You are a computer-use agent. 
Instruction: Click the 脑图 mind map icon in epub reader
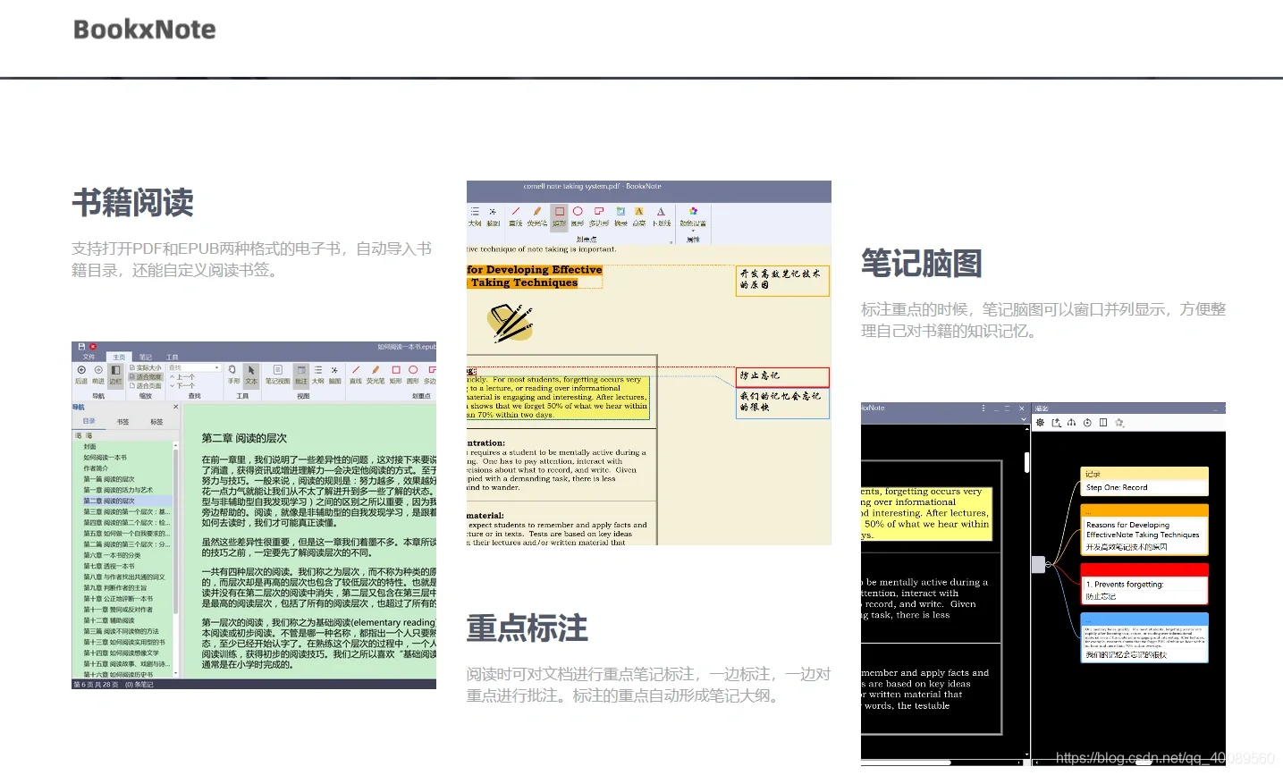coord(334,375)
